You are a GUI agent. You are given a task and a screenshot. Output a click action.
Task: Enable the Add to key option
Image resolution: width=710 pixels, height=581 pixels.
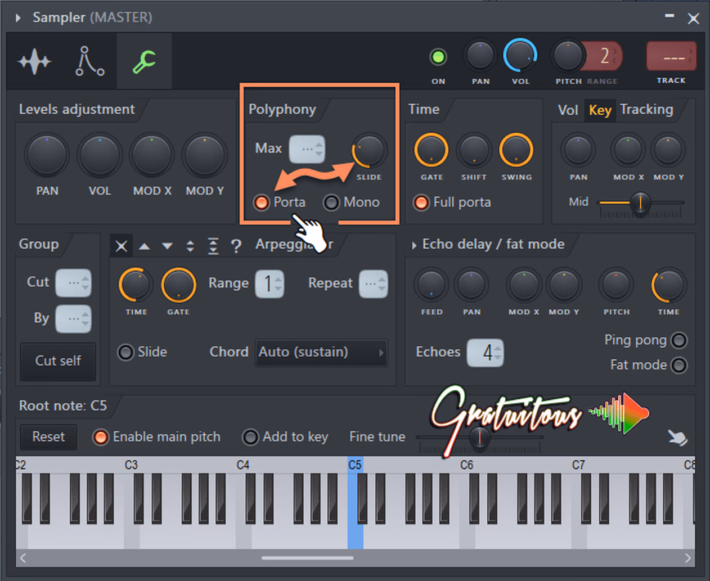tap(250, 437)
